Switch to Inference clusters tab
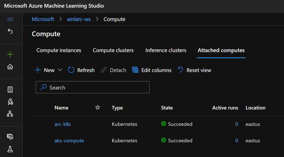The width and height of the screenshot is (284, 157). pos(166,50)
